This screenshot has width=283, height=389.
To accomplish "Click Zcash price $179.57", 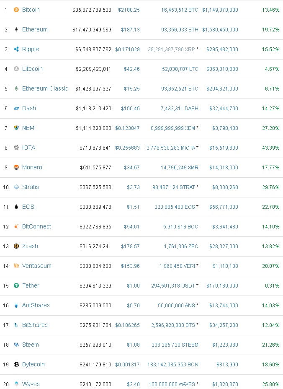I will coord(130,246).
